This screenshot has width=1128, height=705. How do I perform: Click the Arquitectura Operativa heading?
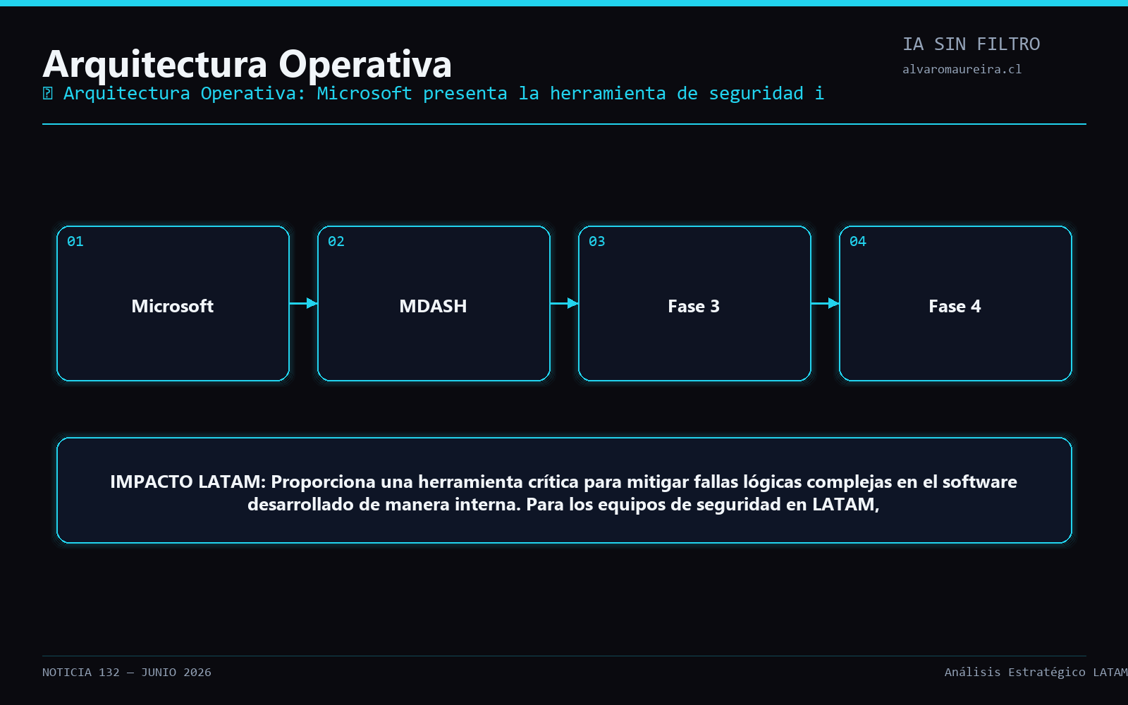(x=247, y=63)
